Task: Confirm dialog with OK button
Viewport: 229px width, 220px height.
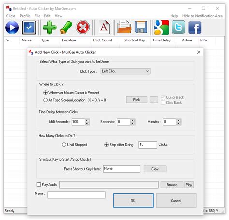Action: pos(133,201)
